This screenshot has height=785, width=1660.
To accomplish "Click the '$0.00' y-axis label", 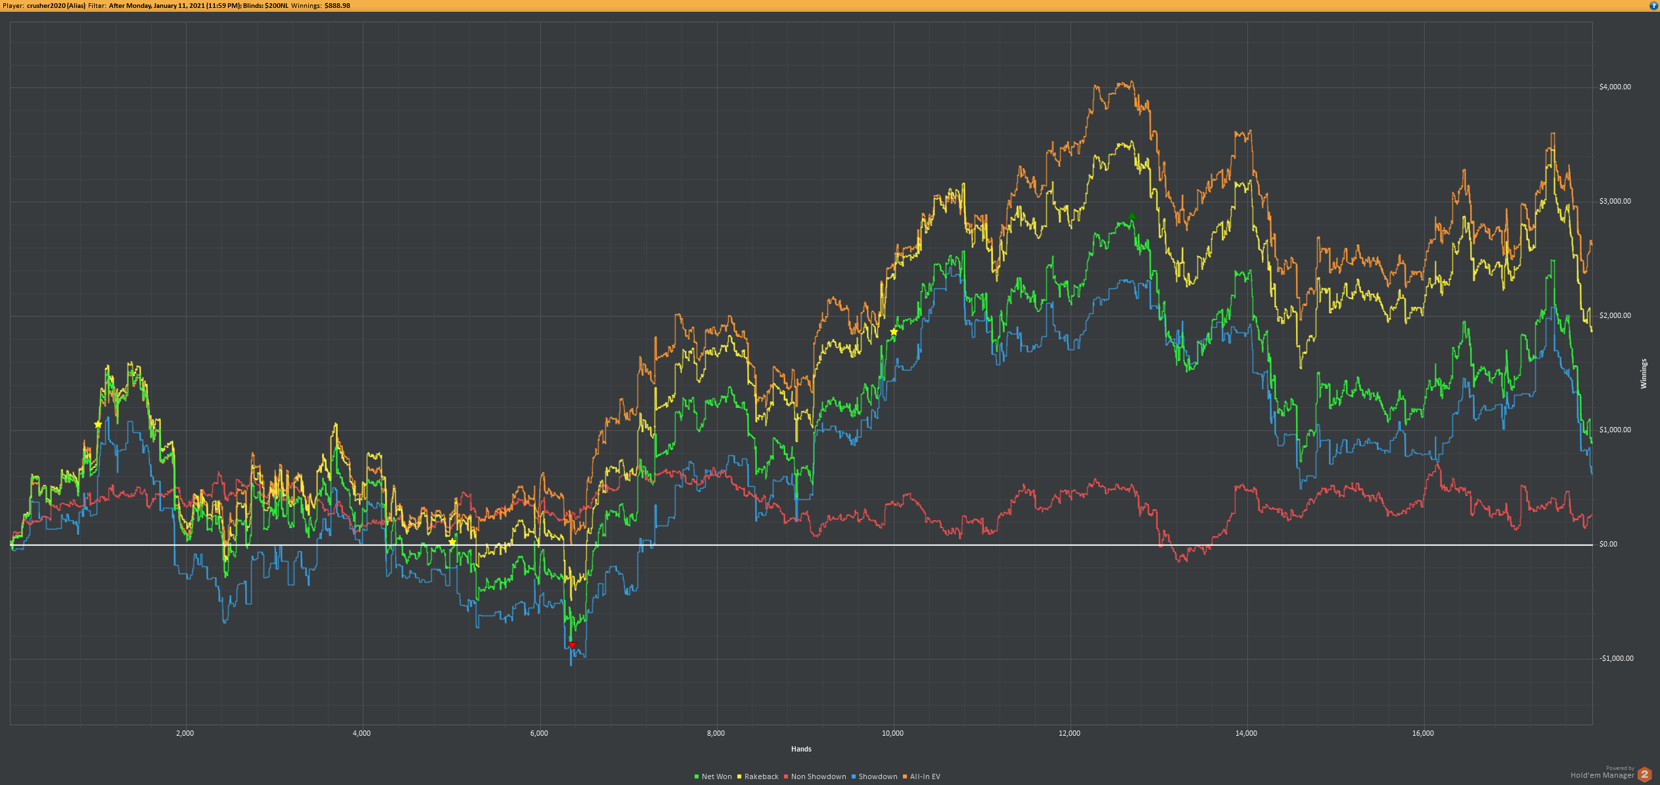I will [x=1608, y=544].
